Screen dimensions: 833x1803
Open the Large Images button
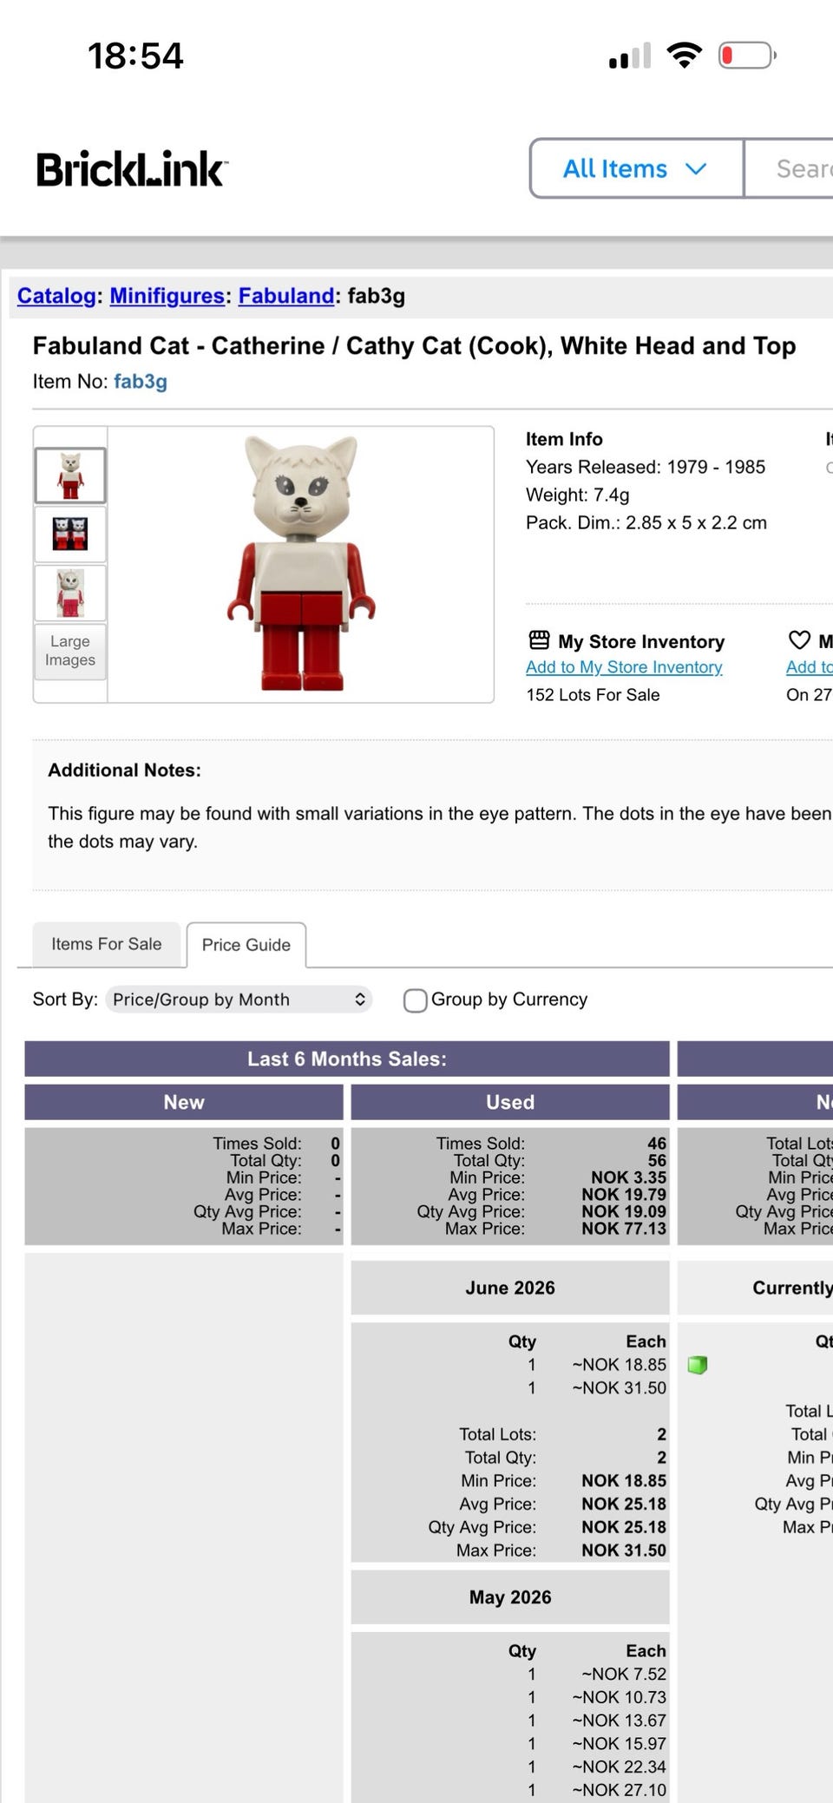pos(70,651)
